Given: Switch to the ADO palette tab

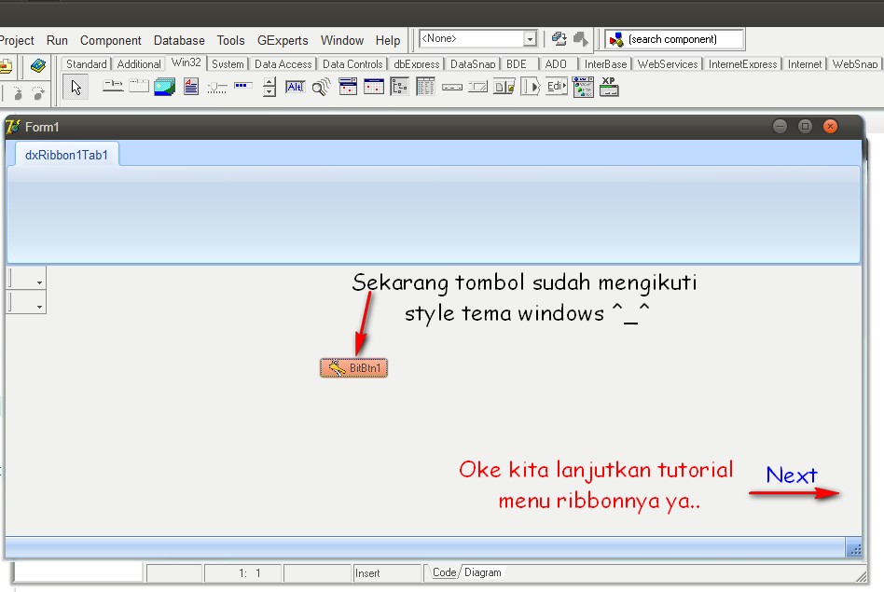Looking at the screenshot, I should (556, 63).
